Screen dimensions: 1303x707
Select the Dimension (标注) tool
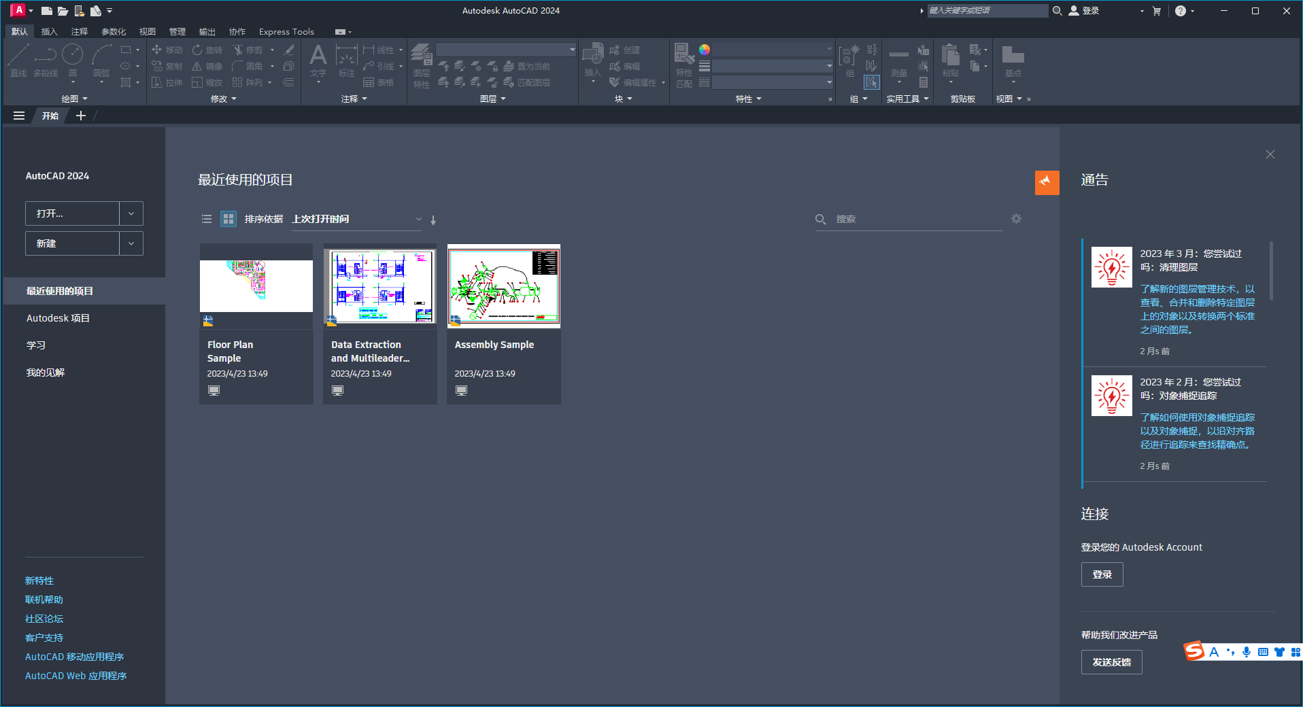click(347, 61)
